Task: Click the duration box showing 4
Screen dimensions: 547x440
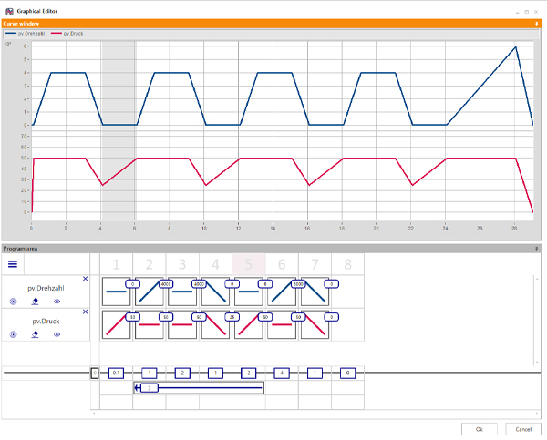Action: tap(283, 373)
